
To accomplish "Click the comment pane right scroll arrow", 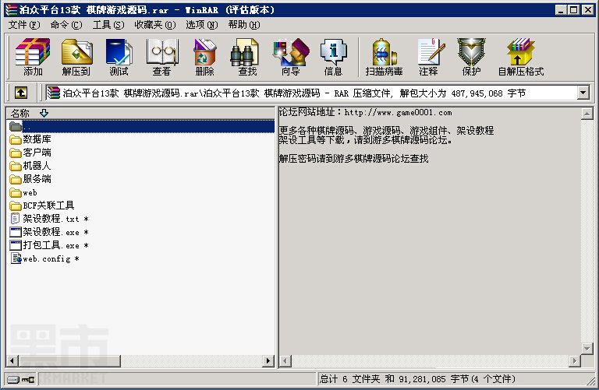I will click(575, 360).
